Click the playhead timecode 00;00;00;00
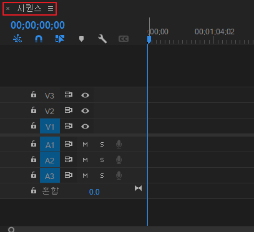The image size is (254, 232). pos(37,25)
